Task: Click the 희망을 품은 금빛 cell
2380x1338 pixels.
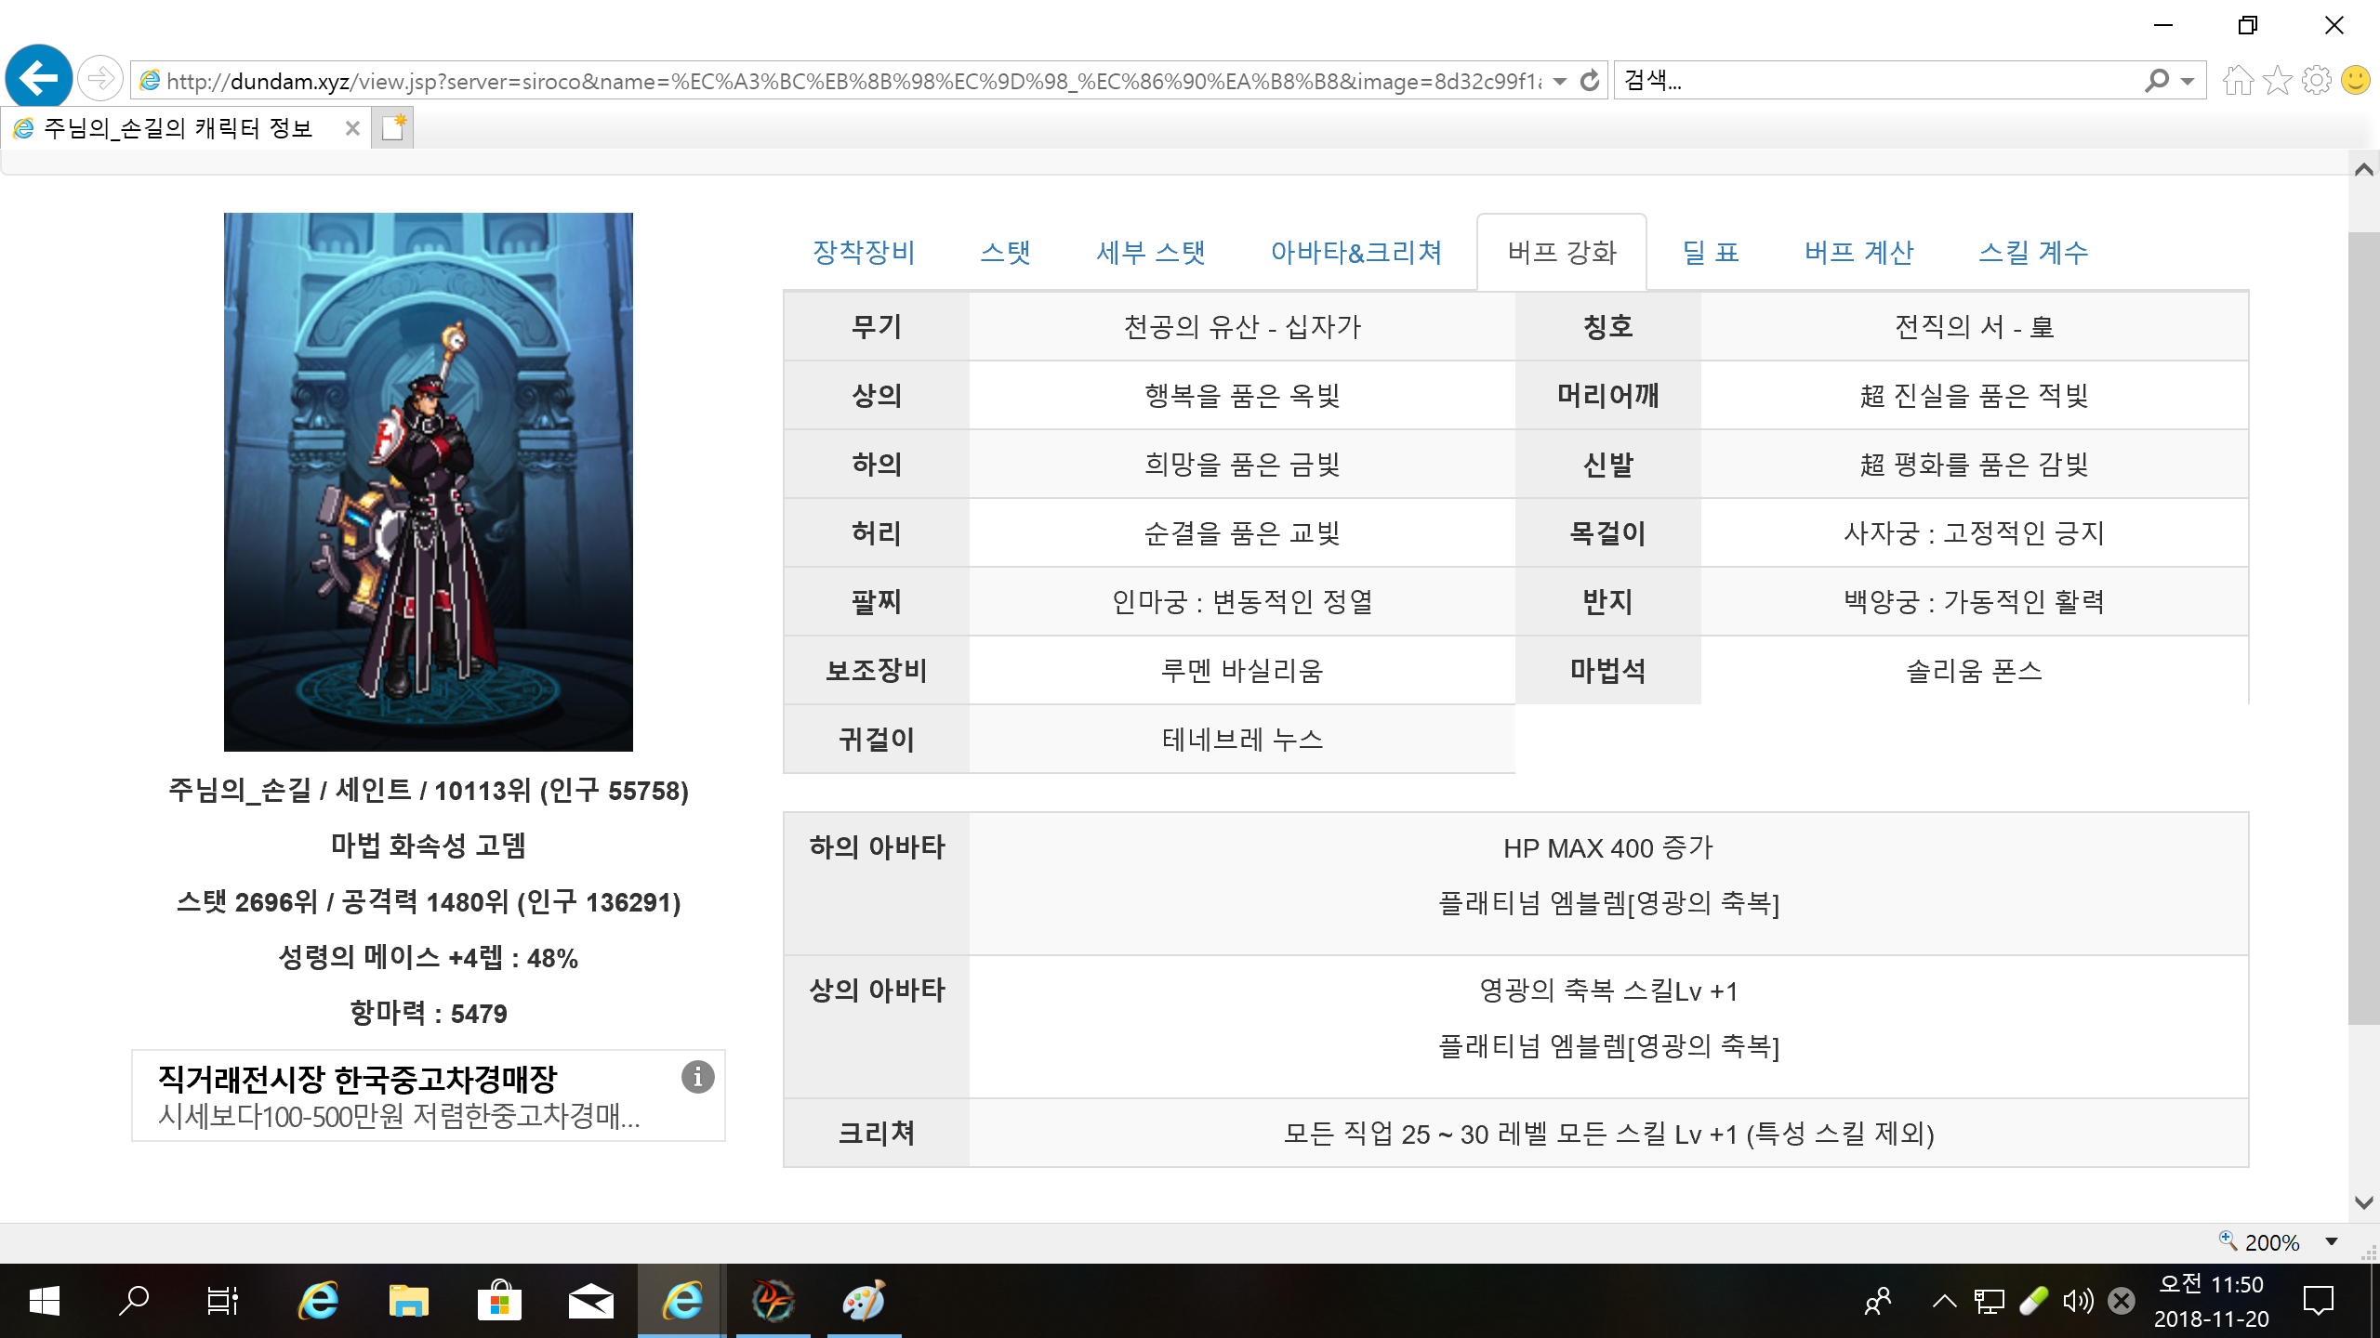Action: click(x=1242, y=465)
